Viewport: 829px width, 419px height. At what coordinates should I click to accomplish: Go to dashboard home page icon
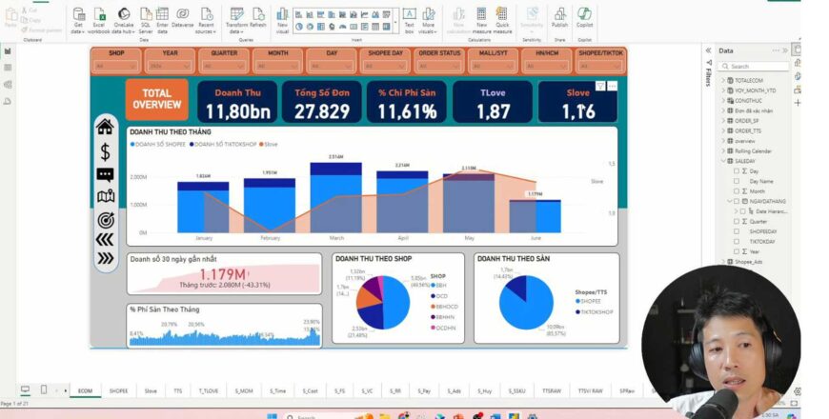(x=105, y=127)
